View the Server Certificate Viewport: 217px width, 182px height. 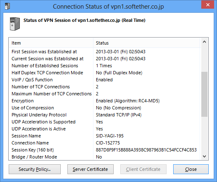click(91, 169)
